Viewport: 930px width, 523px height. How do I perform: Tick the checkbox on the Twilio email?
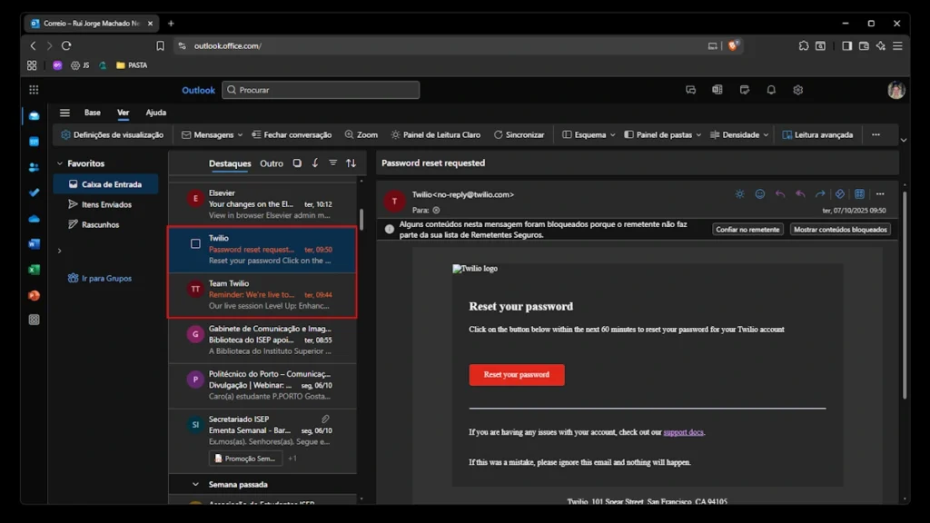click(195, 243)
